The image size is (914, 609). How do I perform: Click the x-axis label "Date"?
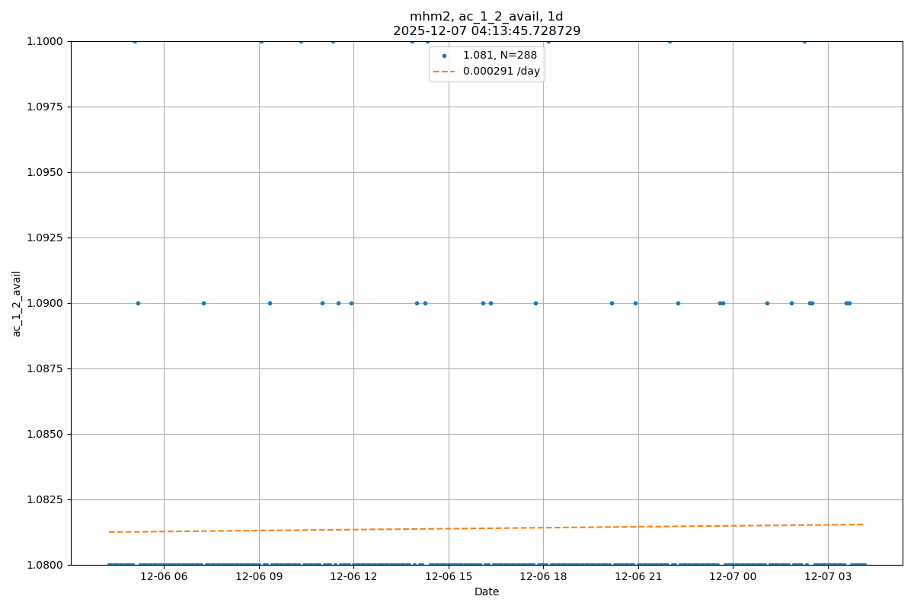tap(486, 591)
